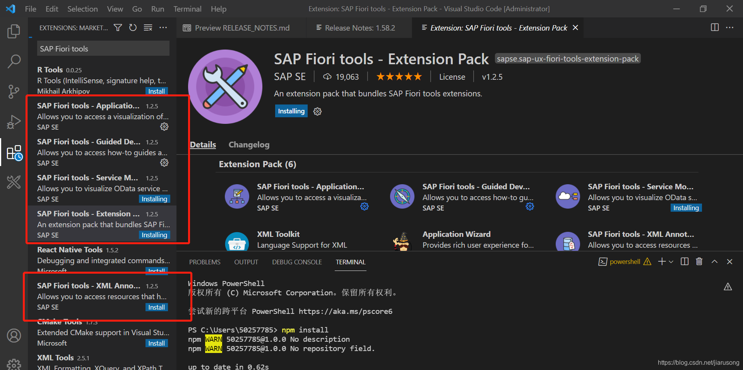Close the terminal panel
Viewport: 743px width, 370px height.
tap(729, 262)
